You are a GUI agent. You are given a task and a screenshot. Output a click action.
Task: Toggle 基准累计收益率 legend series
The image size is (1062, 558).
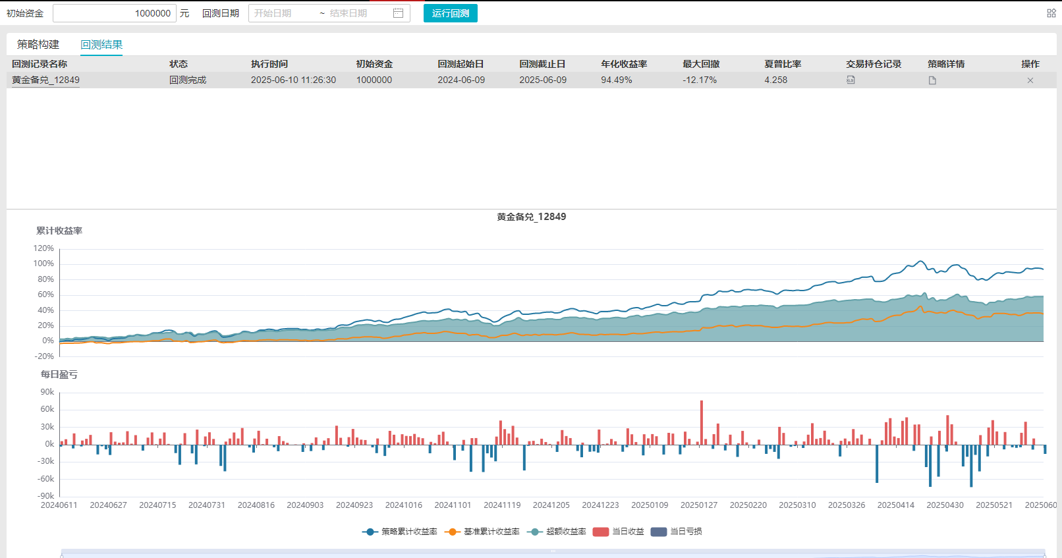pyautogui.click(x=482, y=532)
